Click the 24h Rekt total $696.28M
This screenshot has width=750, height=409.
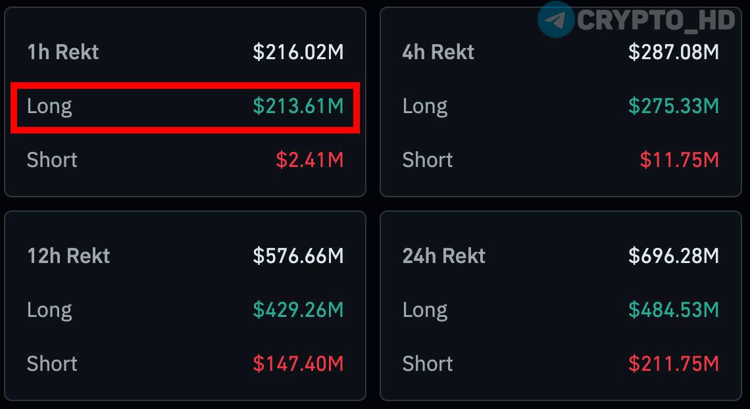[674, 256]
